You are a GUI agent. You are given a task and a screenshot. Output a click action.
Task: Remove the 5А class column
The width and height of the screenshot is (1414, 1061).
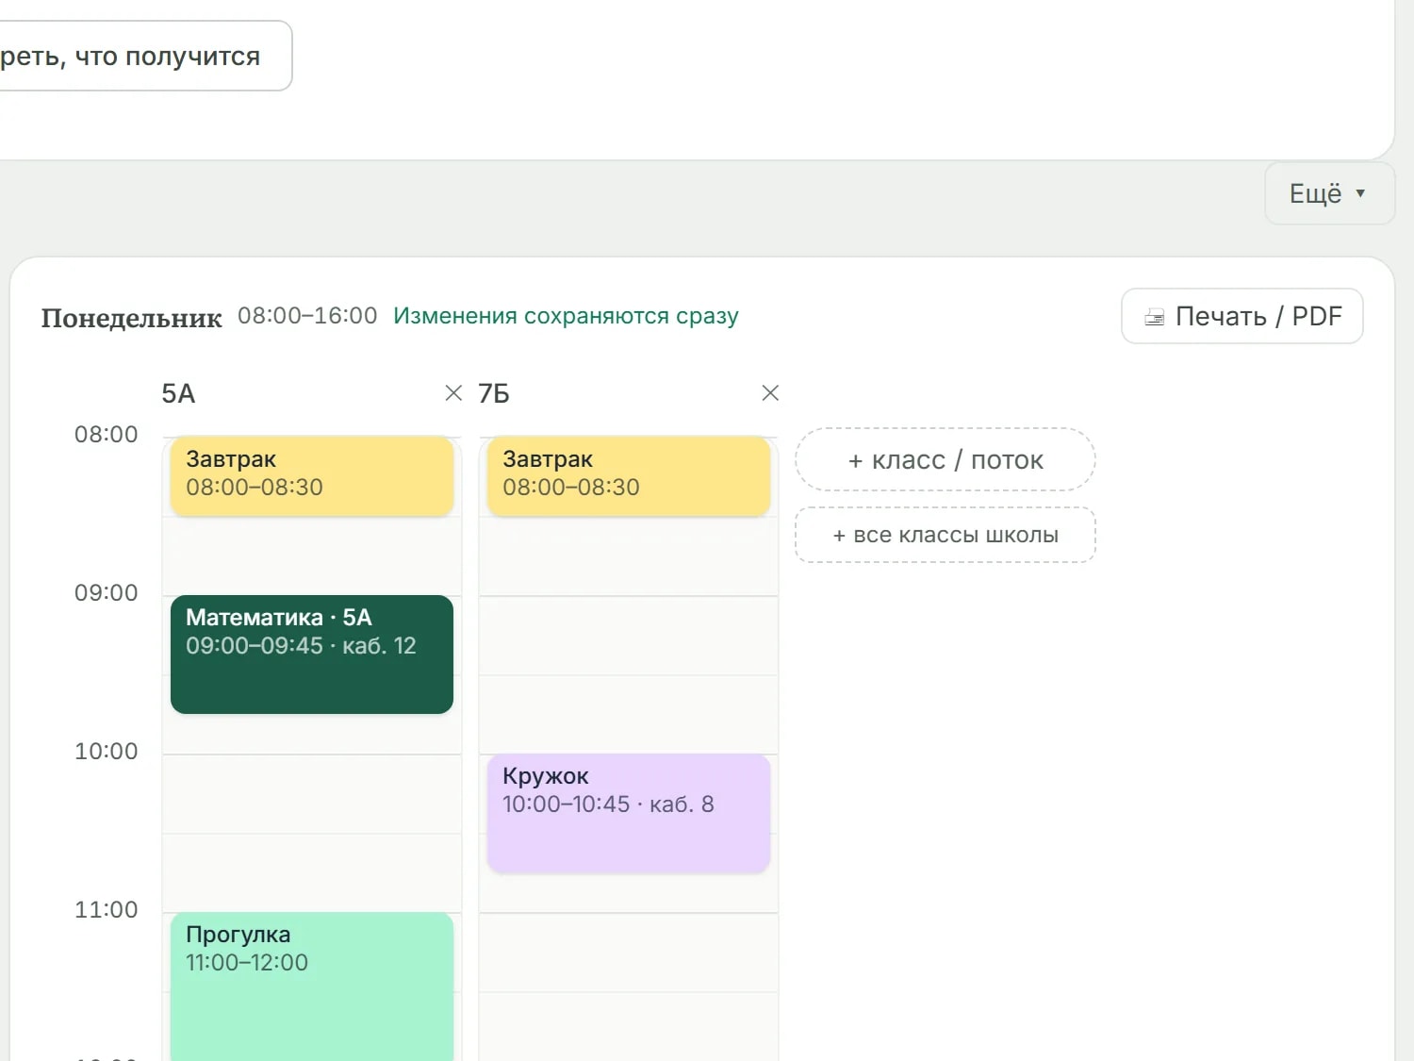[453, 393]
